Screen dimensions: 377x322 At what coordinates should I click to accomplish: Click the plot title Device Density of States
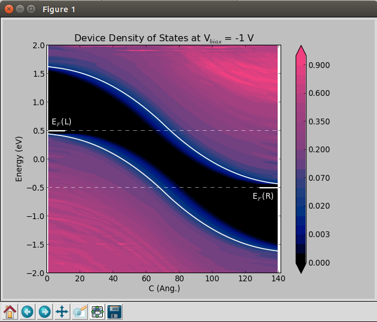tap(164, 38)
